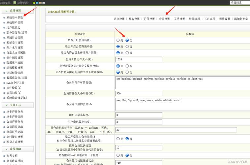Viewport: 250px width, 165px height.
Task: Select 是 for 是否限制Email只能注册一个帐号
Action: [118, 155]
